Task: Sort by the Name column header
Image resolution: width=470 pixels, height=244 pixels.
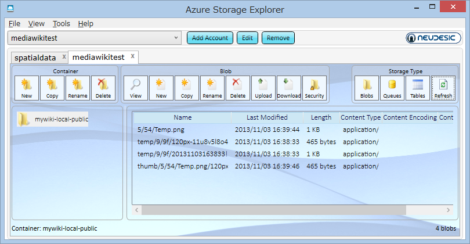Action: click(x=183, y=117)
